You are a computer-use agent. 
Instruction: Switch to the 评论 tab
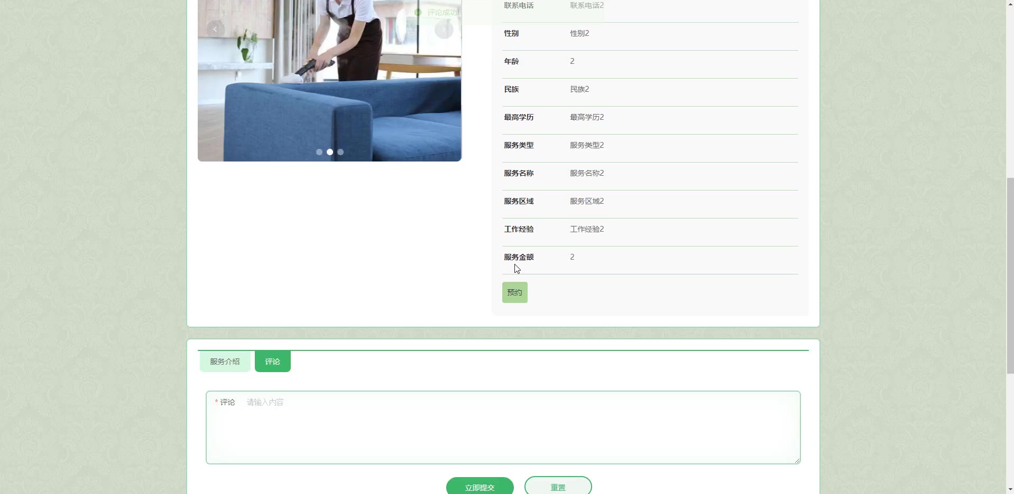[x=273, y=362]
